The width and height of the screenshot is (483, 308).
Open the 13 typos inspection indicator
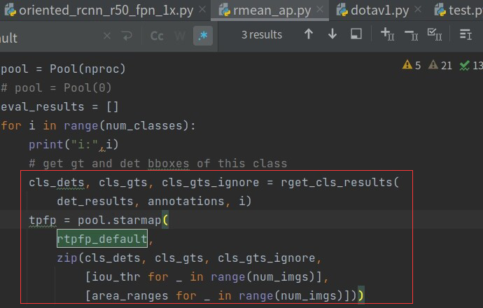click(471, 65)
